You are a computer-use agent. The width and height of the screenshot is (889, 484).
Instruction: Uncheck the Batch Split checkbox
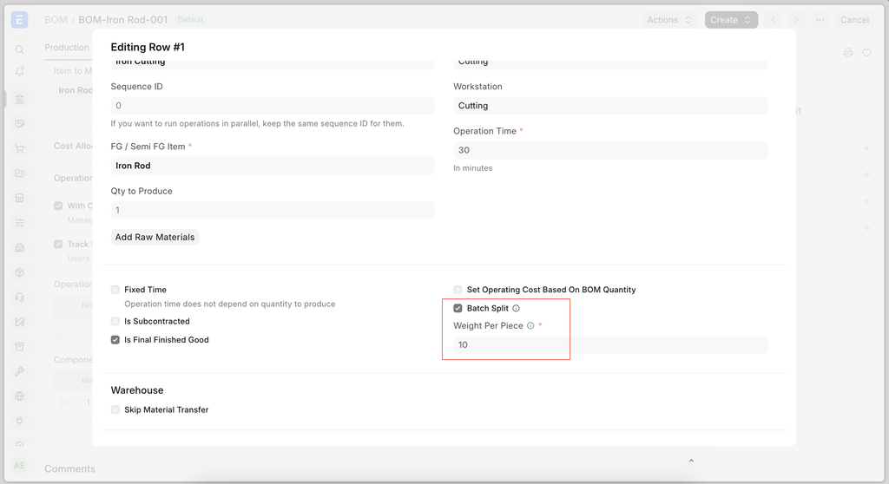(x=458, y=308)
